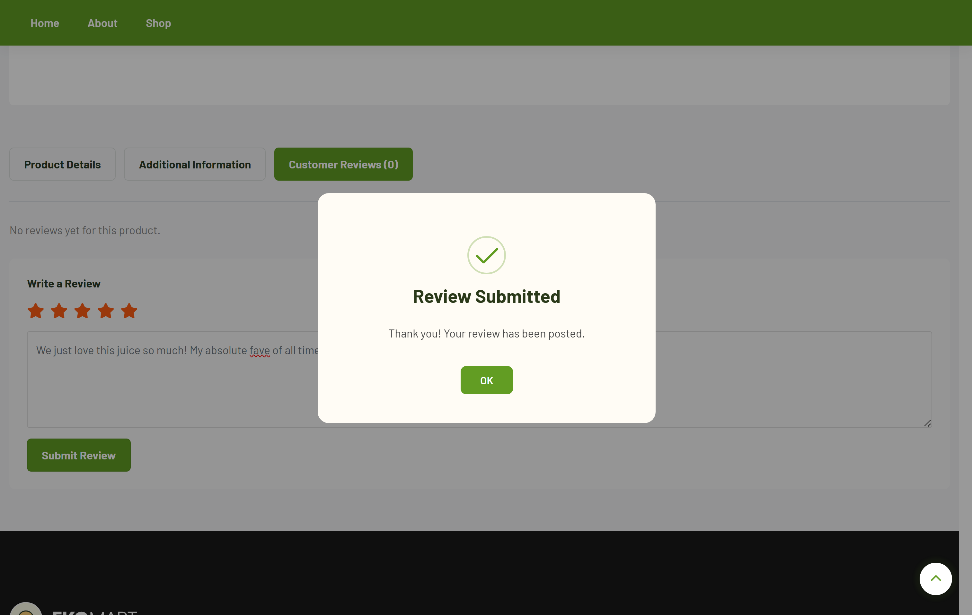Set rating to one star

pyautogui.click(x=36, y=311)
